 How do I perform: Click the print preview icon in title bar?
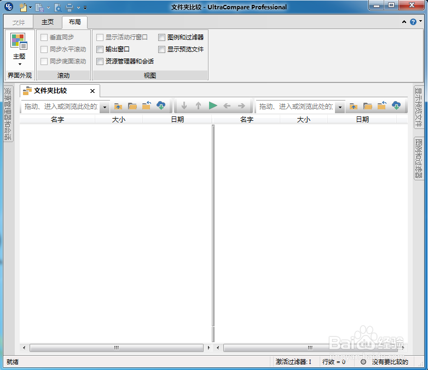point(58,8)
